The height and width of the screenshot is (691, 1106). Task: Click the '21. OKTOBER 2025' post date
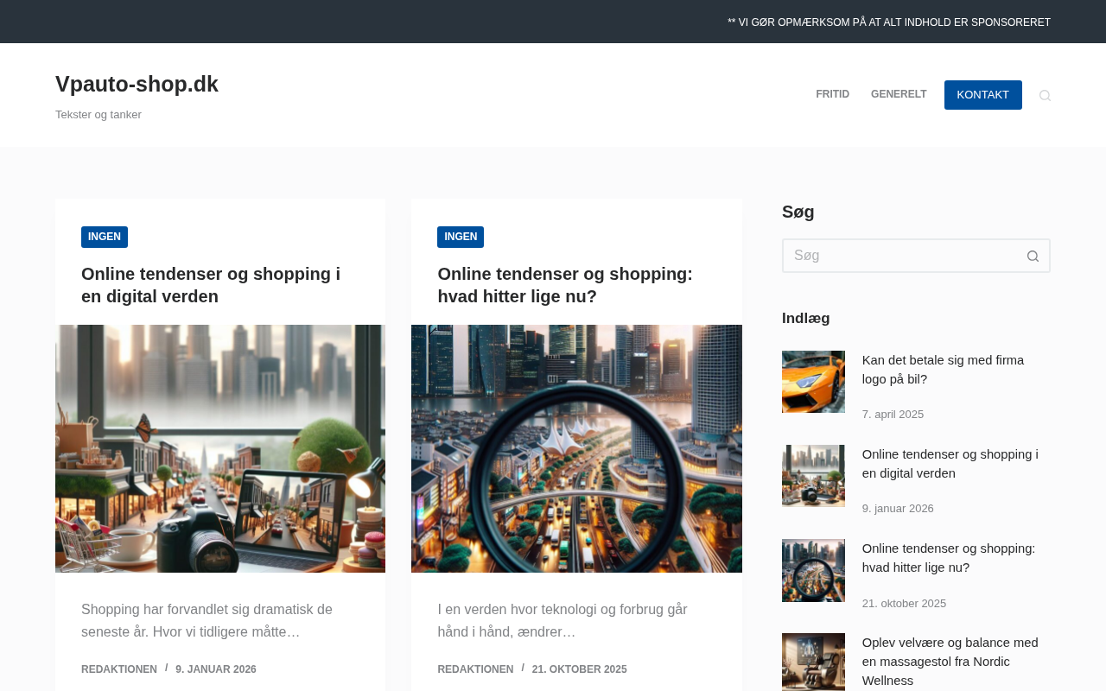[580, 669]
